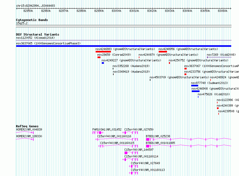Open HOMER2|NM_004839 gene label
The width and height of the screenshot is (239, 176).
pyautogui.click(x=29, y=129)
